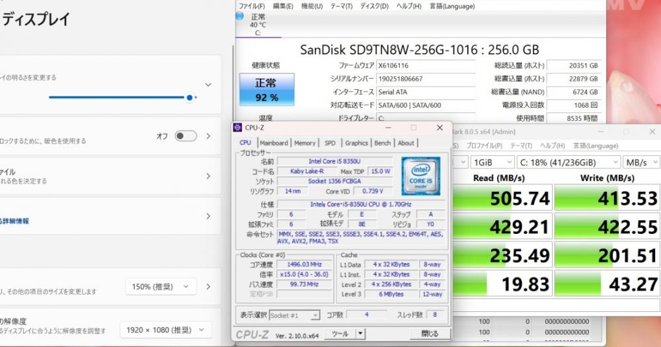Open the 1920 × 1080 resolution dropdown
661x347 pixels.
click(166, 330)
